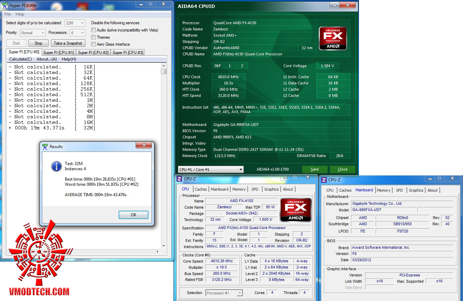Select the CPU tab in right CPU-Z window
Screen dimensions: 463x301
coord(330,190)
